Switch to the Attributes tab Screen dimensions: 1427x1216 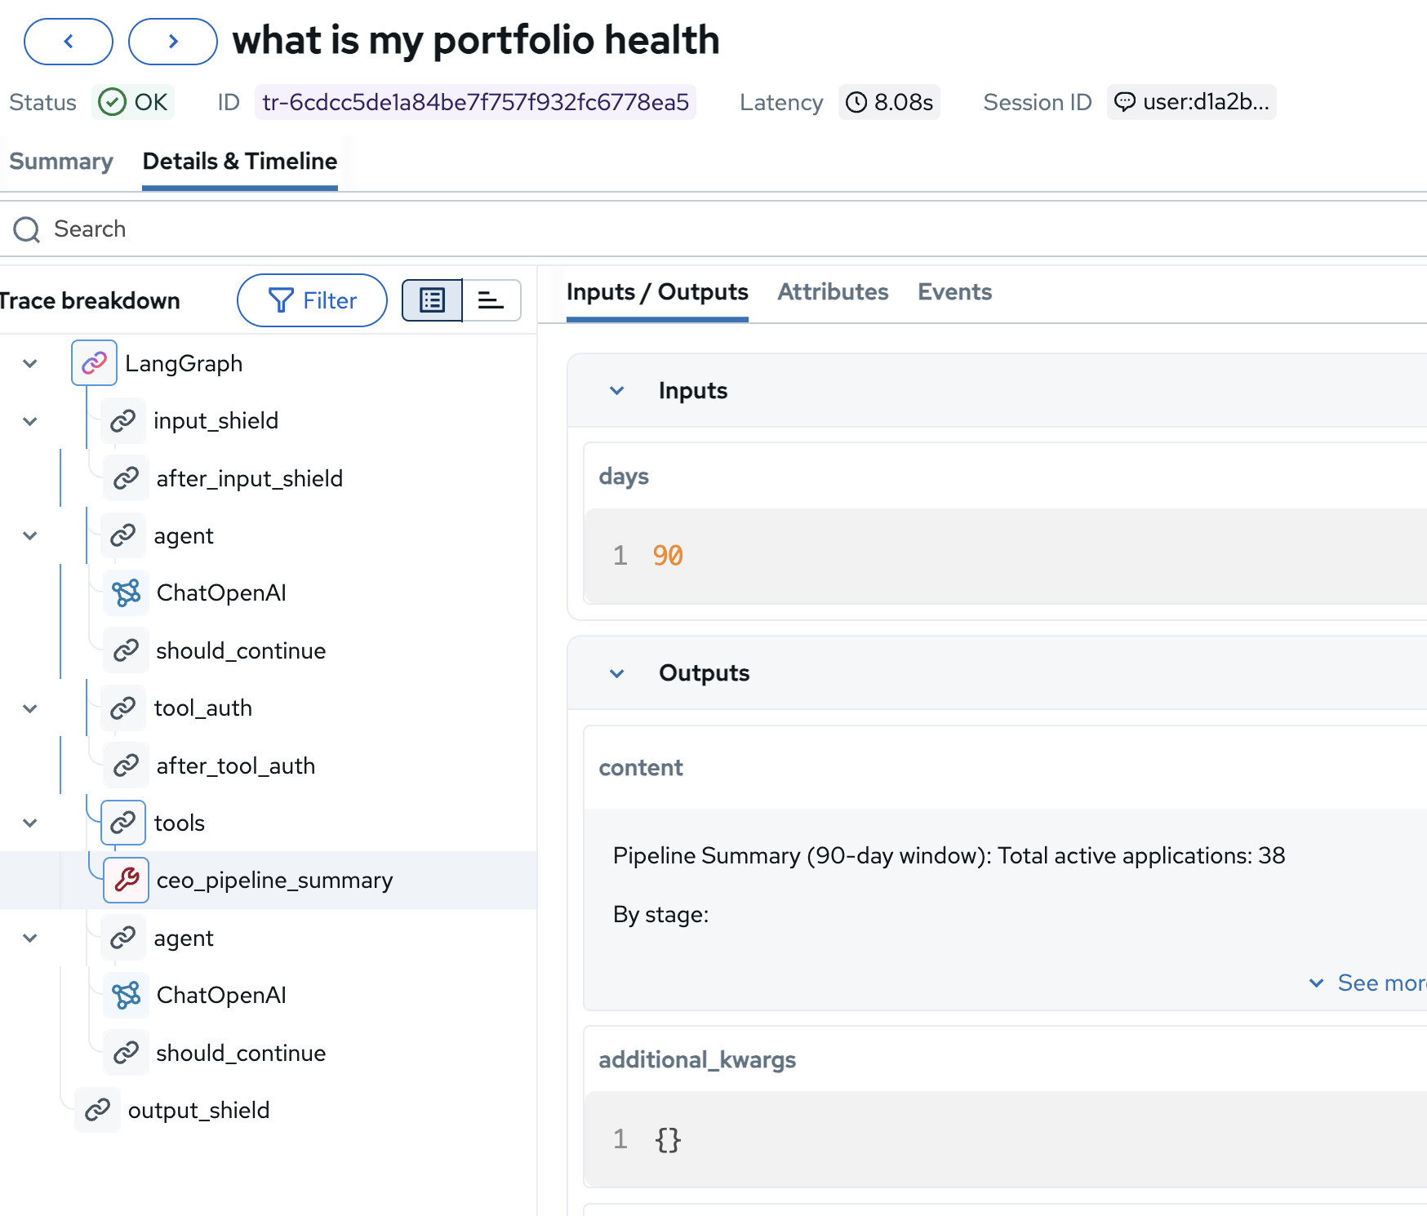click(x=833, y=292)
